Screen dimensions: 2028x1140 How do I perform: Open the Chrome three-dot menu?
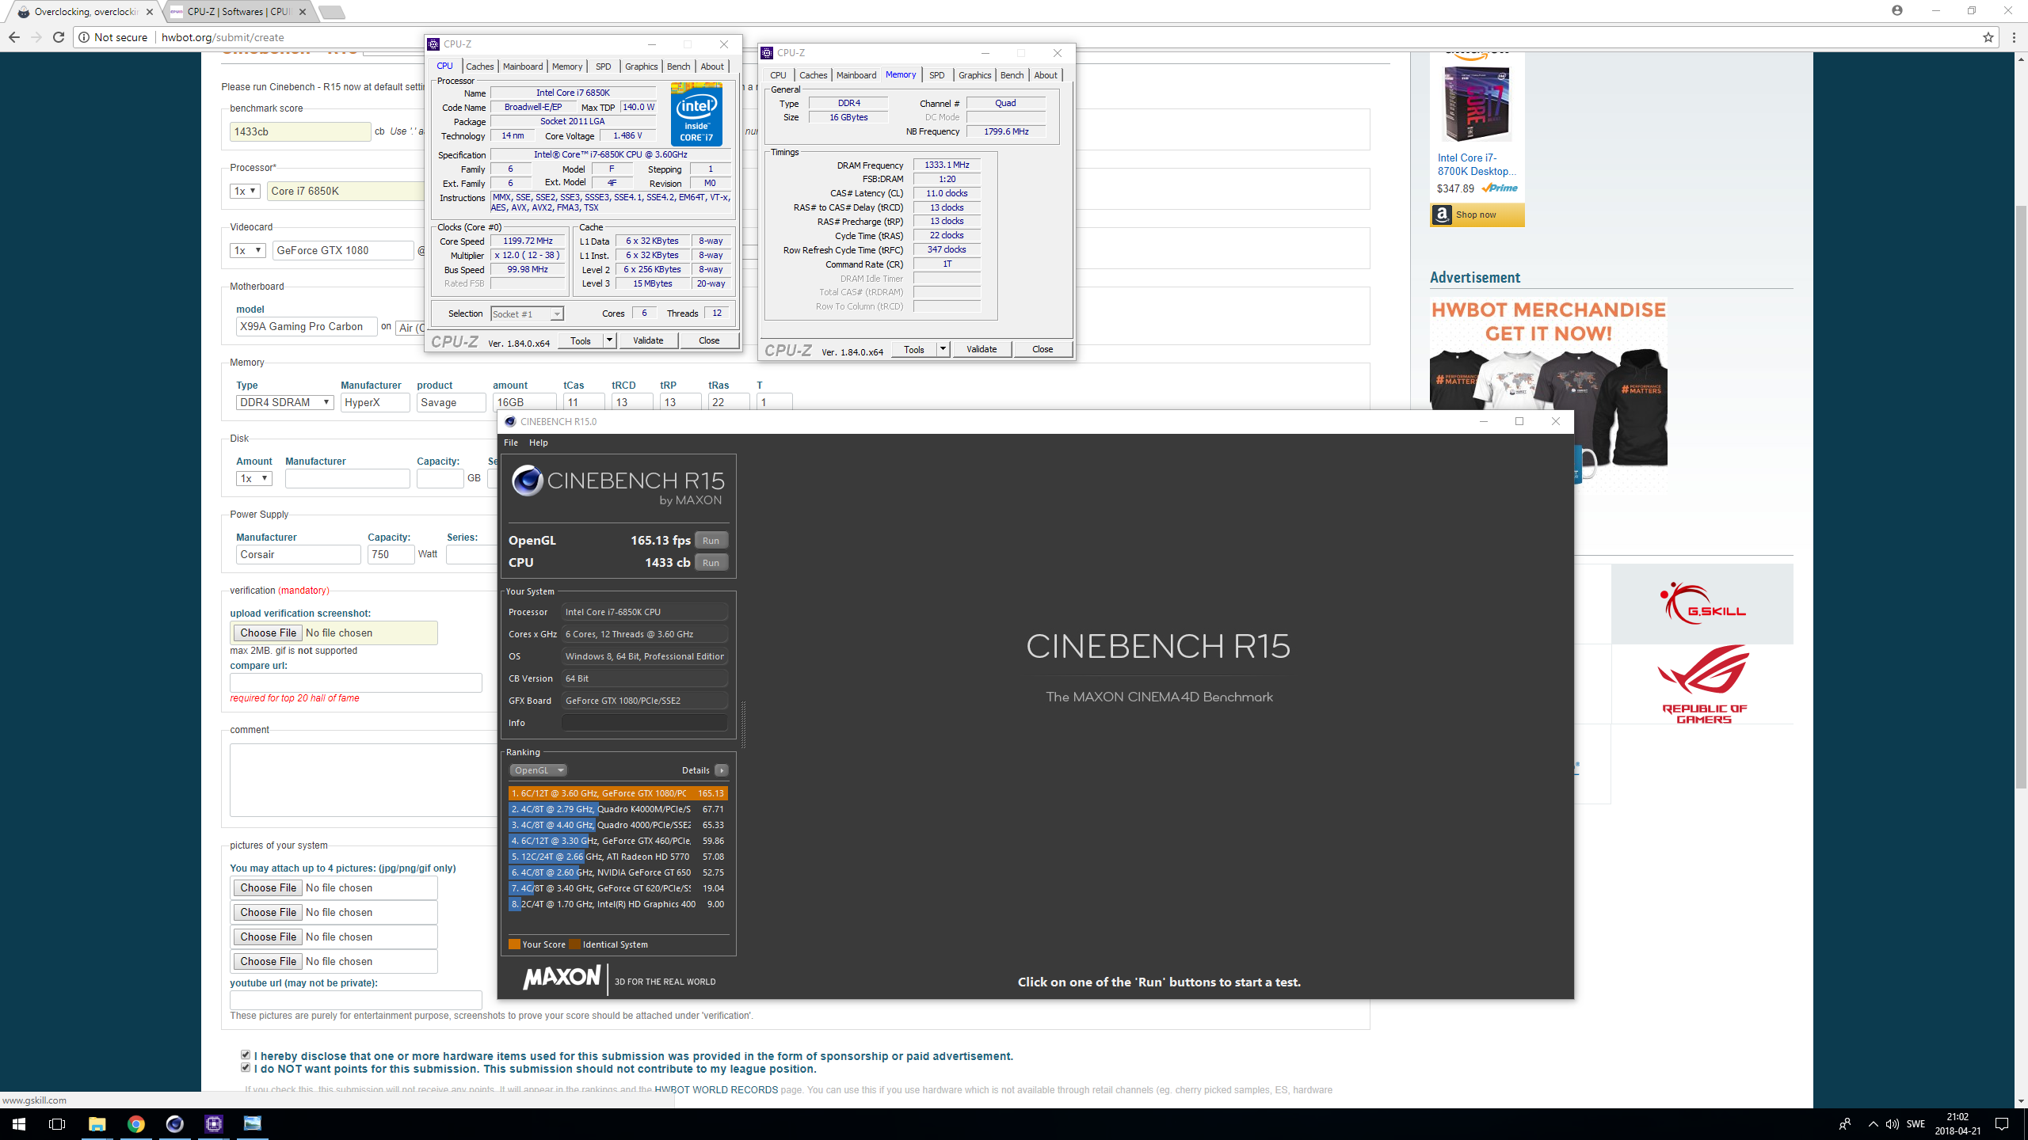2014,37
